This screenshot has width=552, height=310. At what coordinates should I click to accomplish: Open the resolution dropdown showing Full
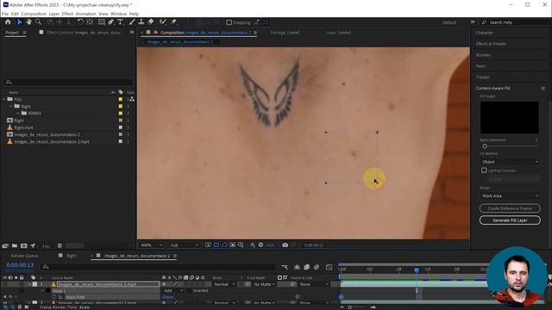tap(184, 245)
